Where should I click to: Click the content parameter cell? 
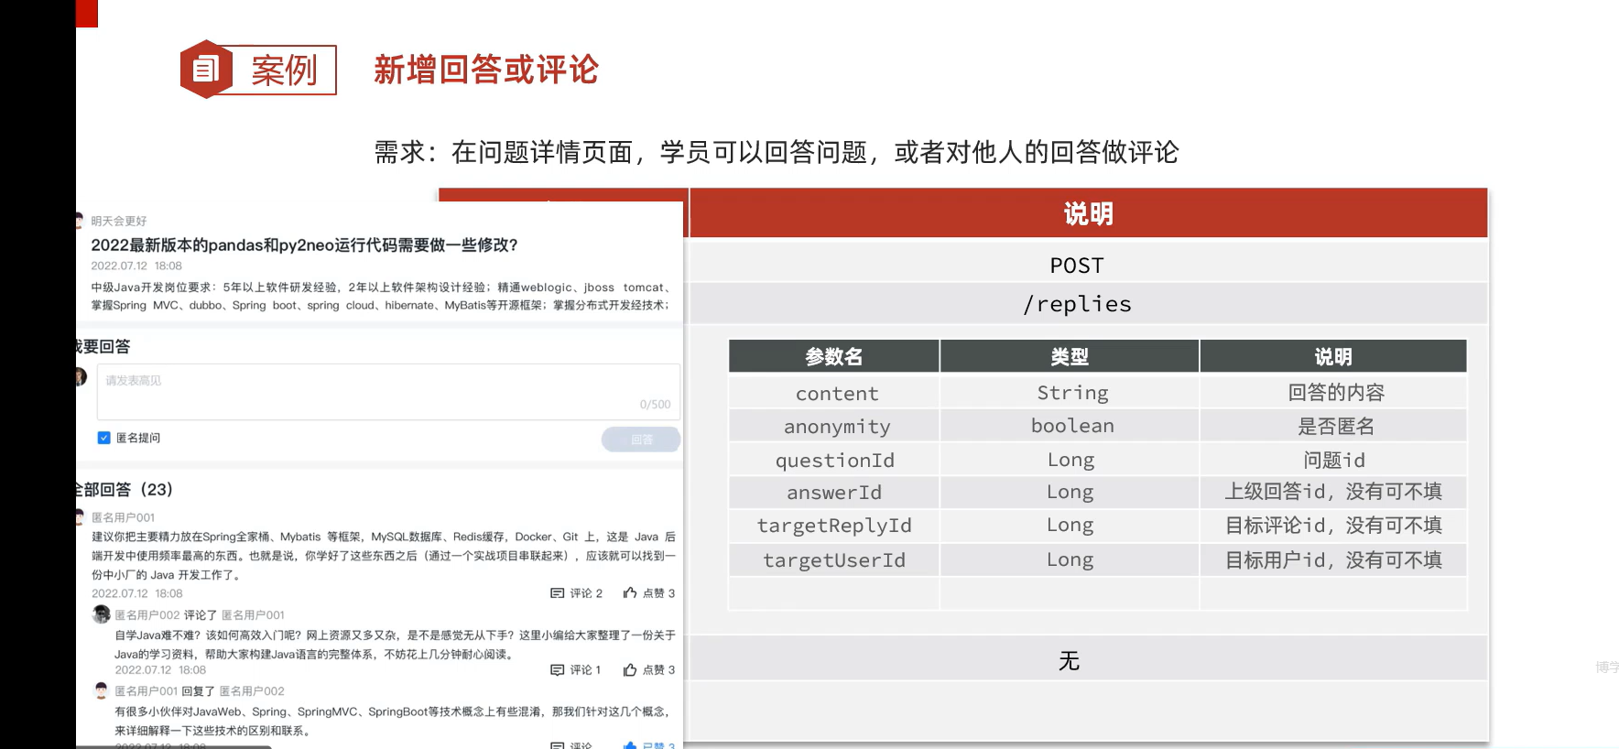pyautogui.click(x=834, y=393)
